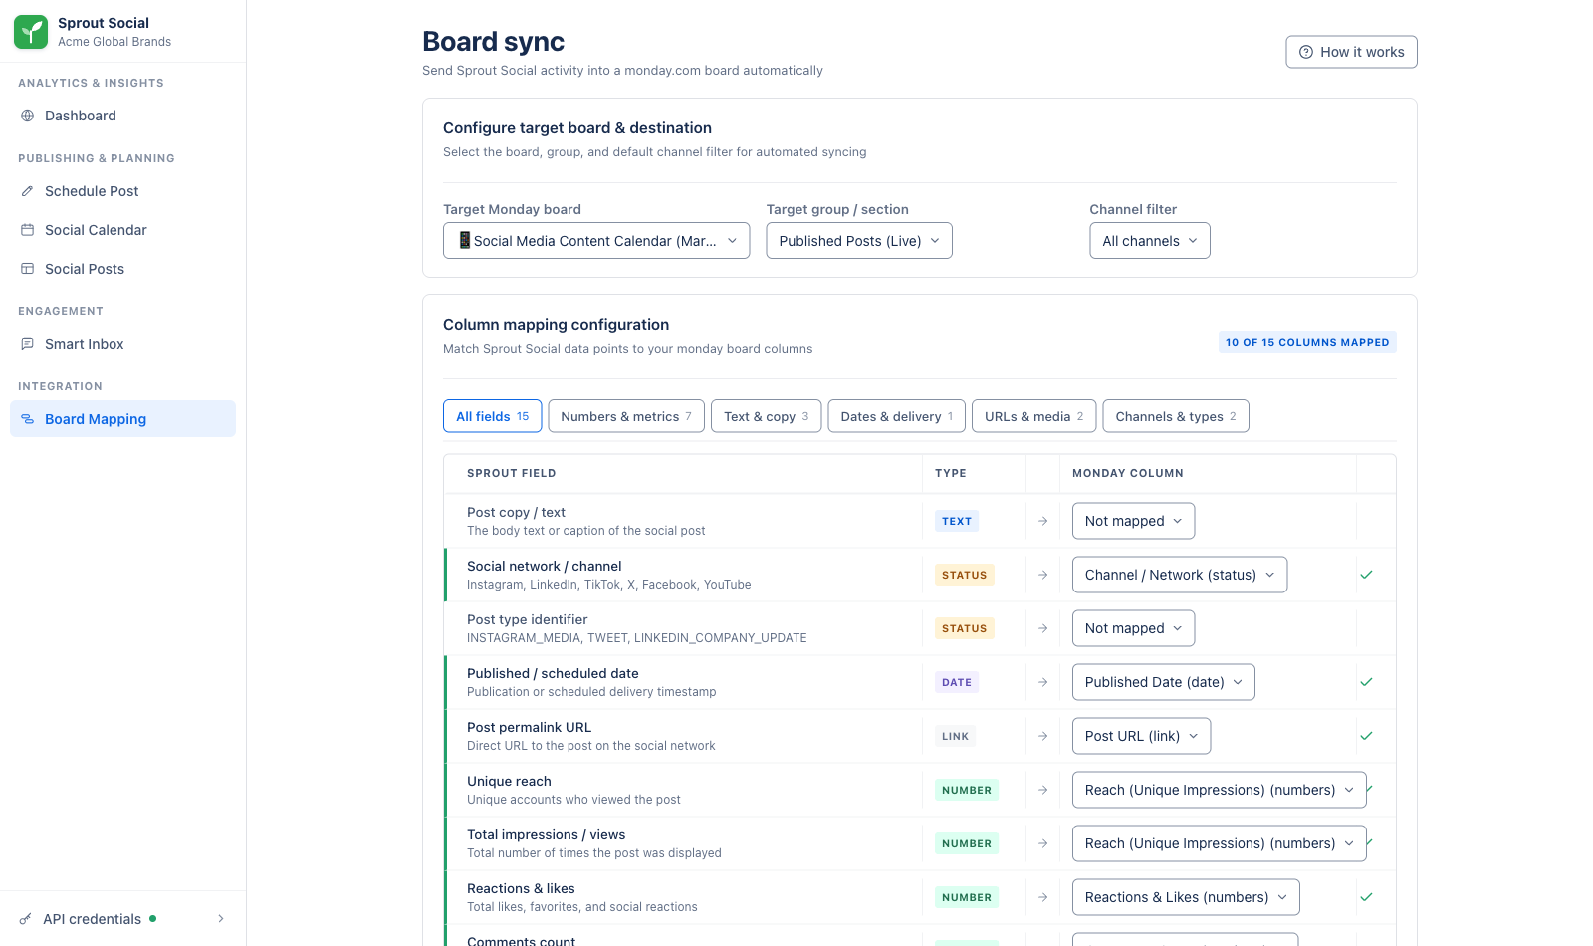Open Social Calendar from the sidebar
Screen dimensions: 1593x946
[x=122, y=230]
